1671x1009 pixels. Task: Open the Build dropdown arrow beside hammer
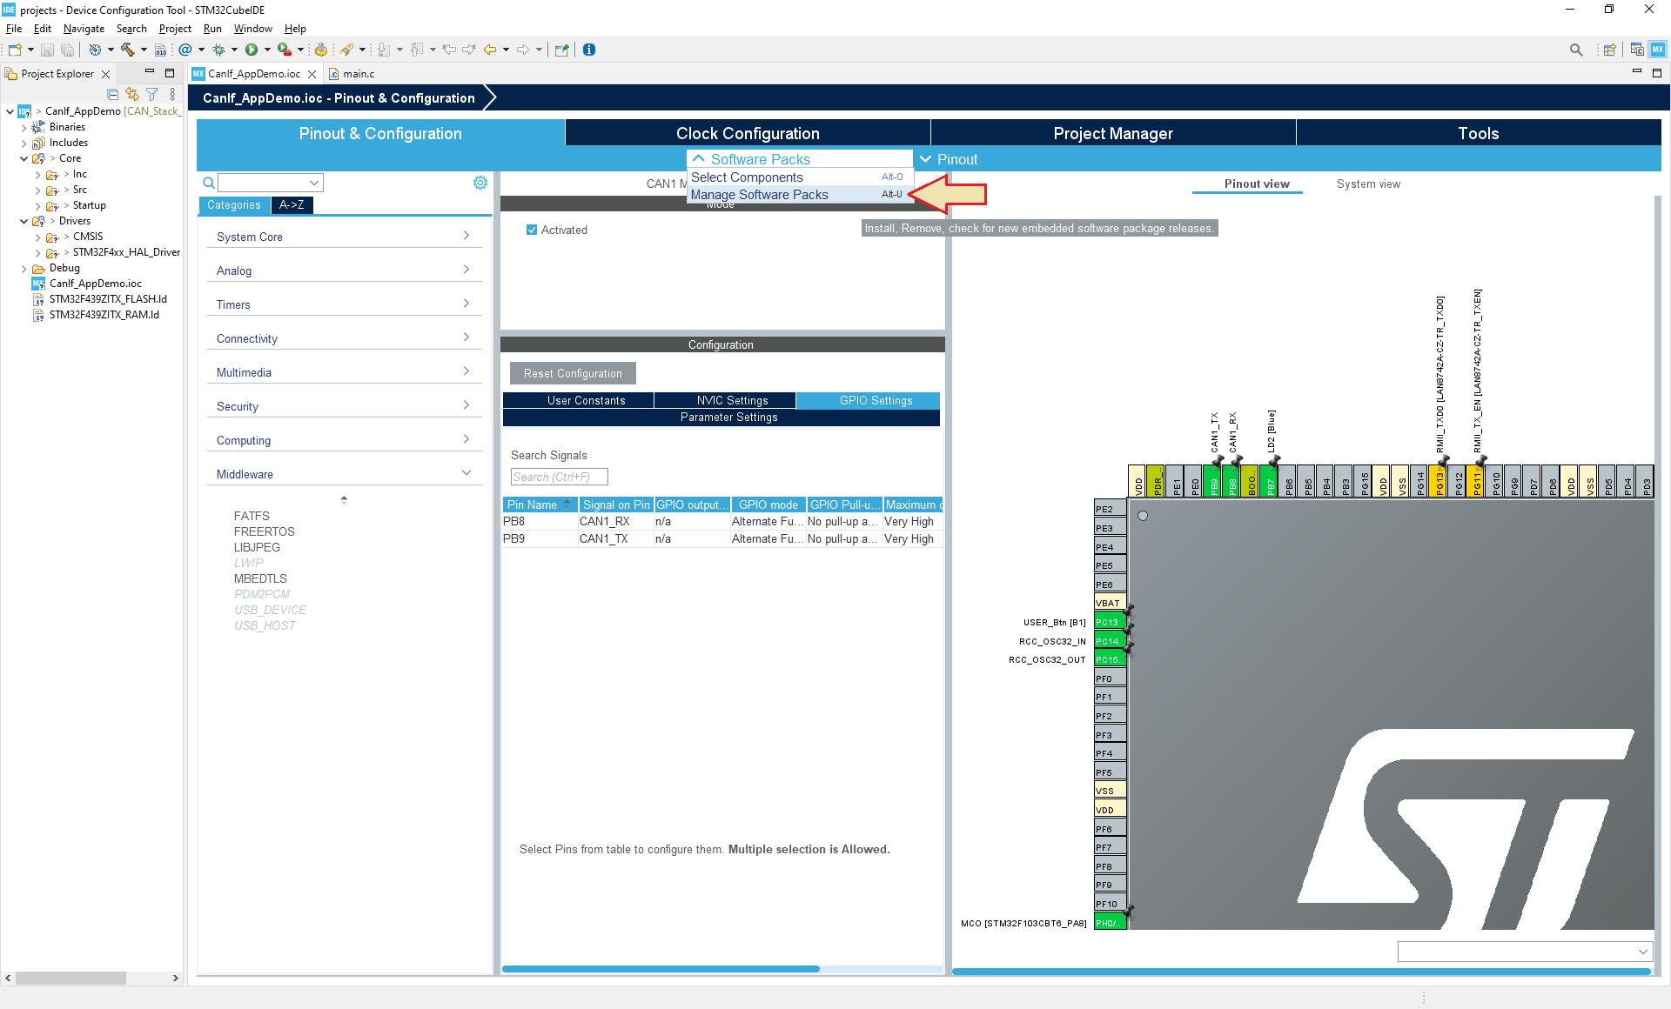point(144,50)
